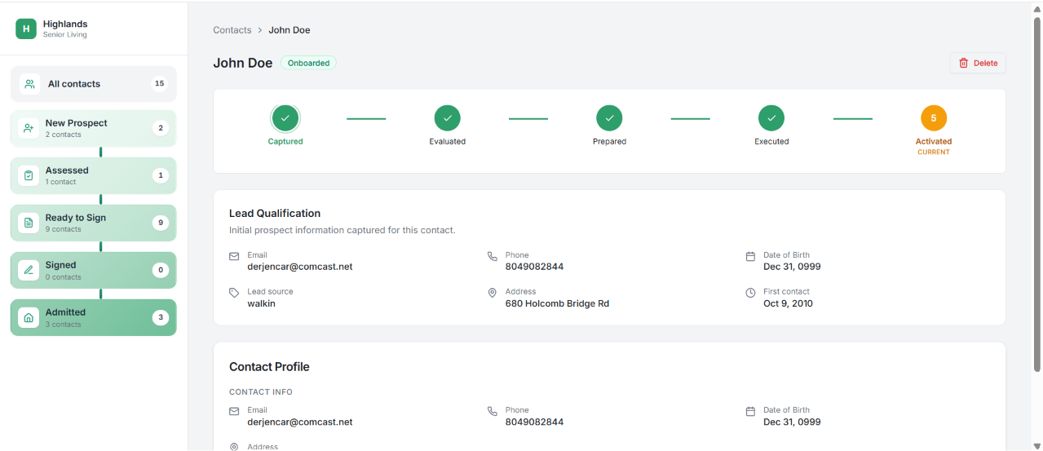Click the All contacts count badge 15

pos(160,84)
